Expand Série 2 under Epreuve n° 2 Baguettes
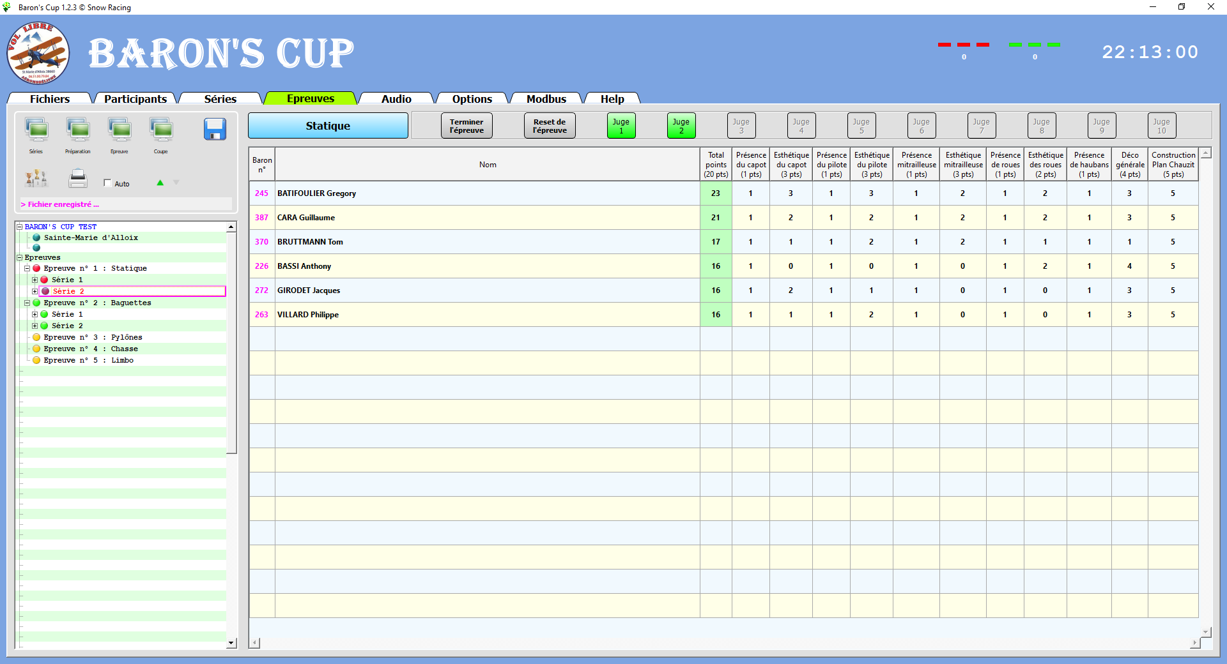The image size is (1227, 664). [35, 326]
